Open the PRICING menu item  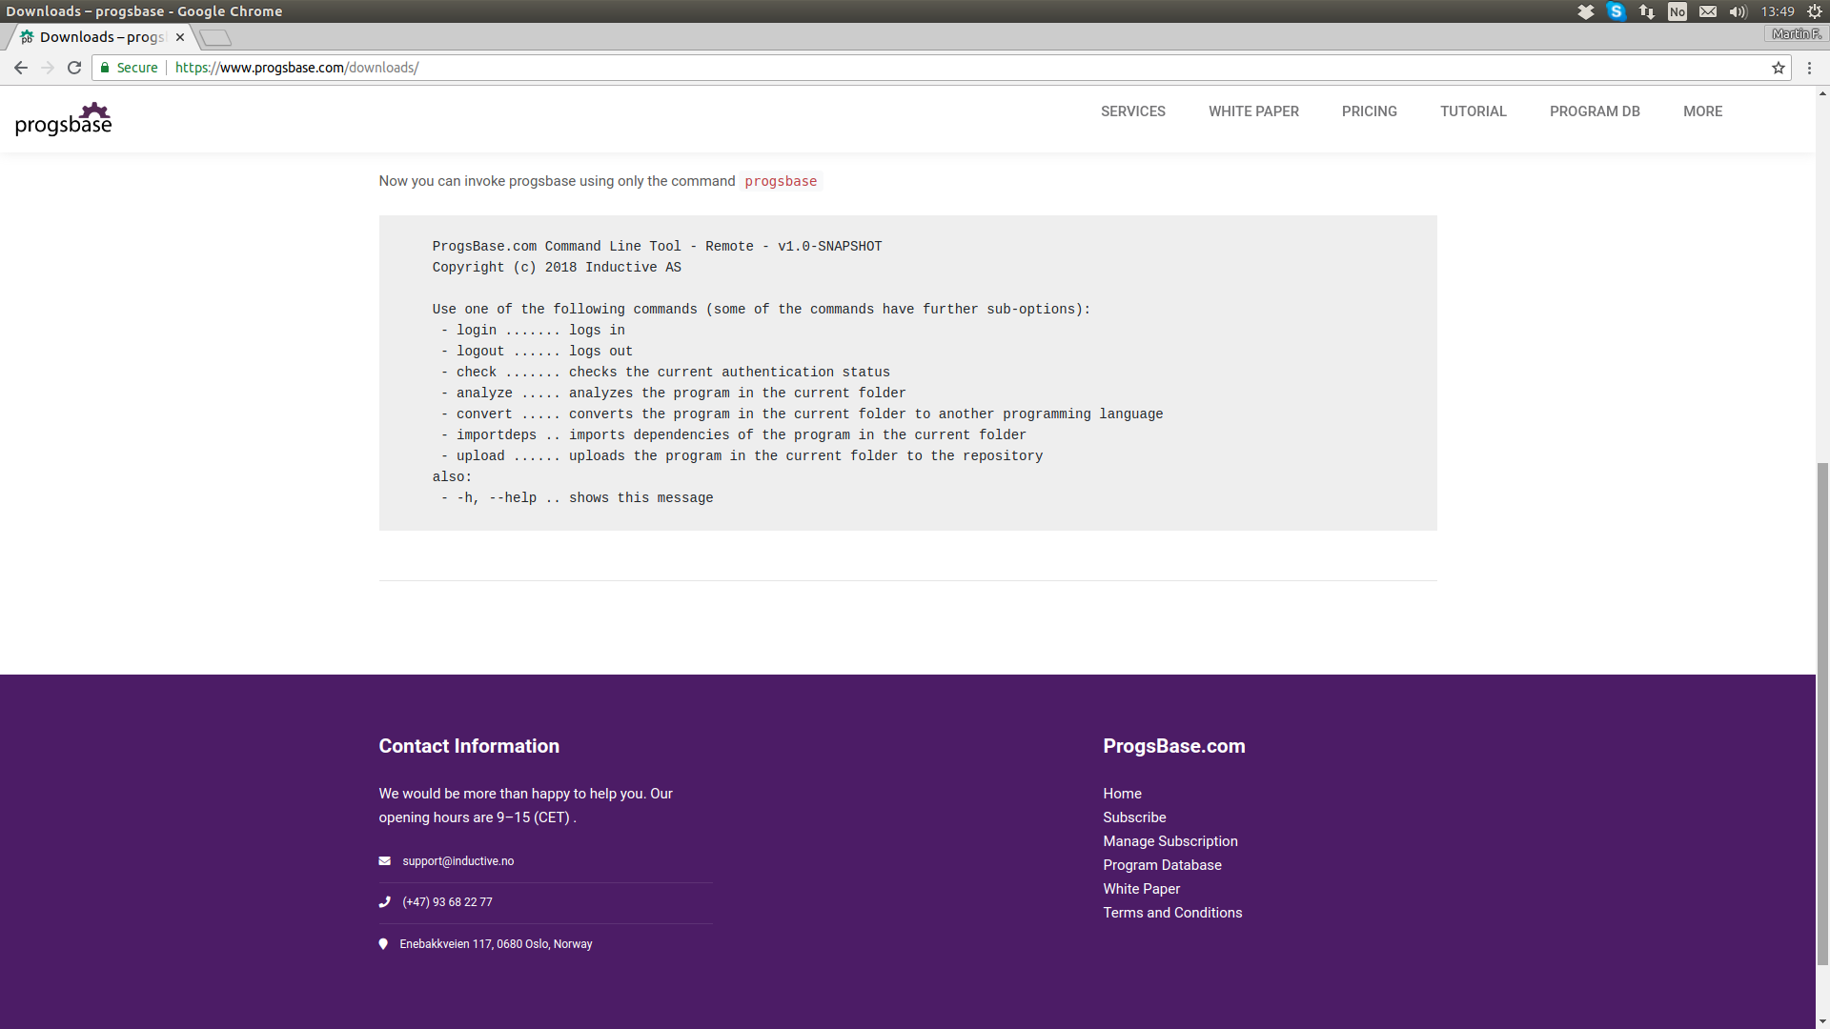(x=1370, y=111)
